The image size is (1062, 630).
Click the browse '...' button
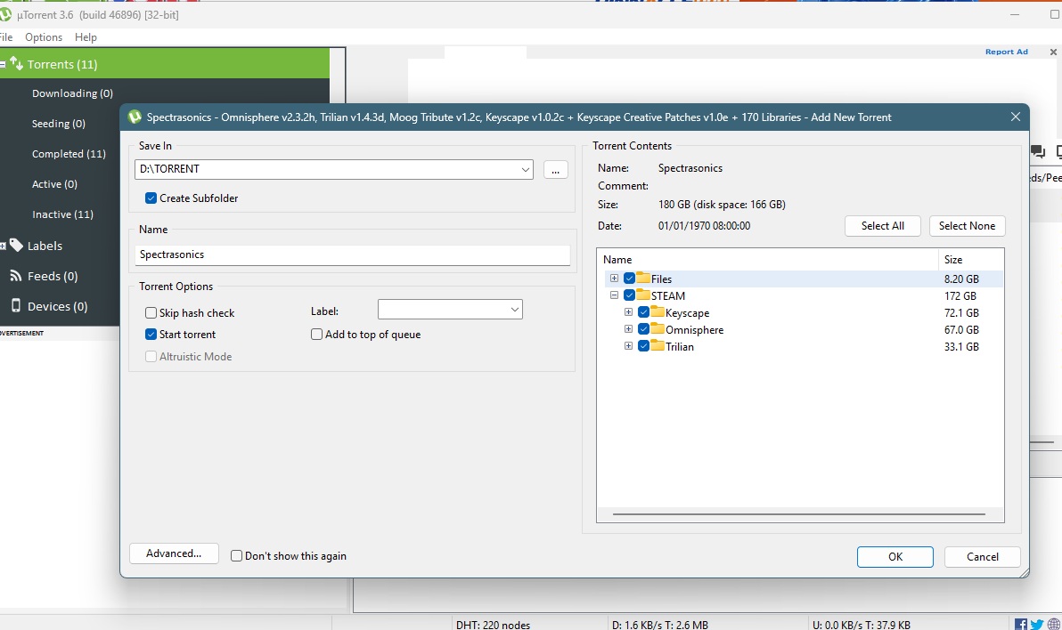pyautogui.click(x=555, y=169)
